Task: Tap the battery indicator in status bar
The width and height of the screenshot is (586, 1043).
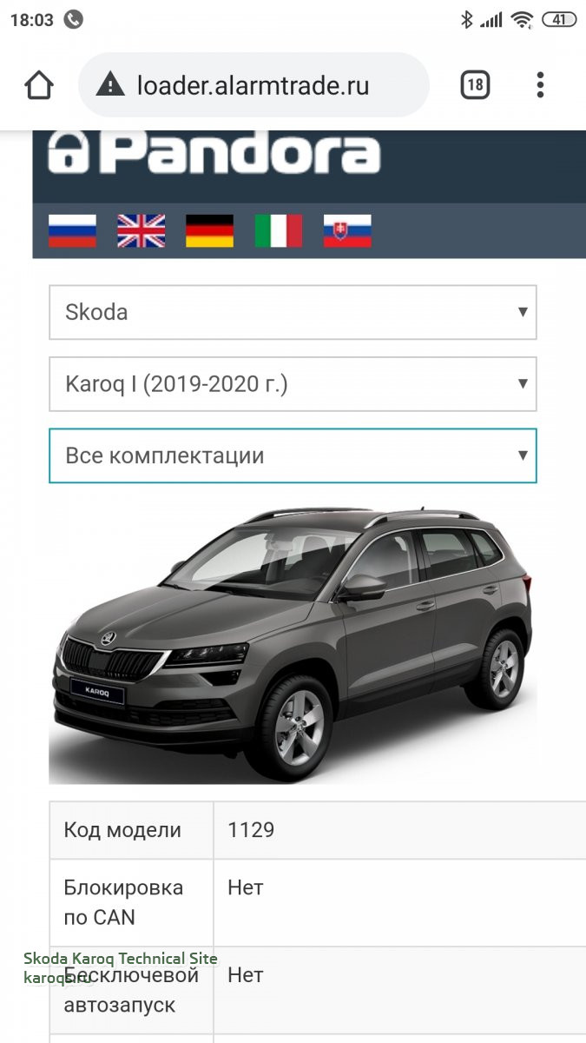Action: (558, 19)
